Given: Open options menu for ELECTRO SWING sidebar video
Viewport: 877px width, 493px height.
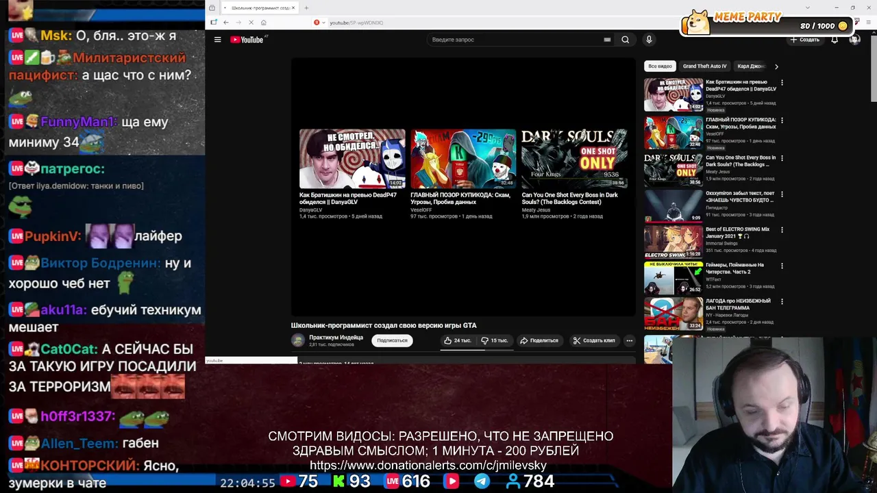Looking at the screenshot, I should (782, 230).
